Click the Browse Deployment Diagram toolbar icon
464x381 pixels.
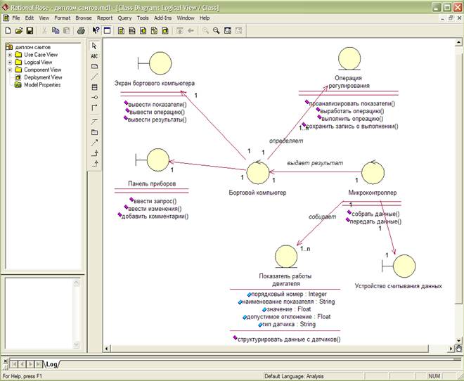165,30
